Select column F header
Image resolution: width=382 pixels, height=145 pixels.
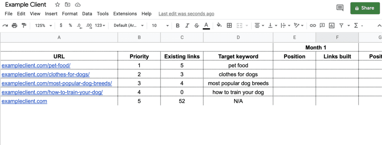point(337,38)
